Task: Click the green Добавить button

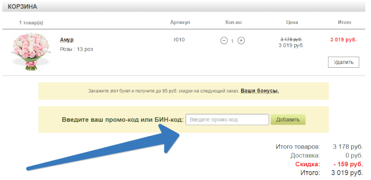Action: tap(288, 120)
